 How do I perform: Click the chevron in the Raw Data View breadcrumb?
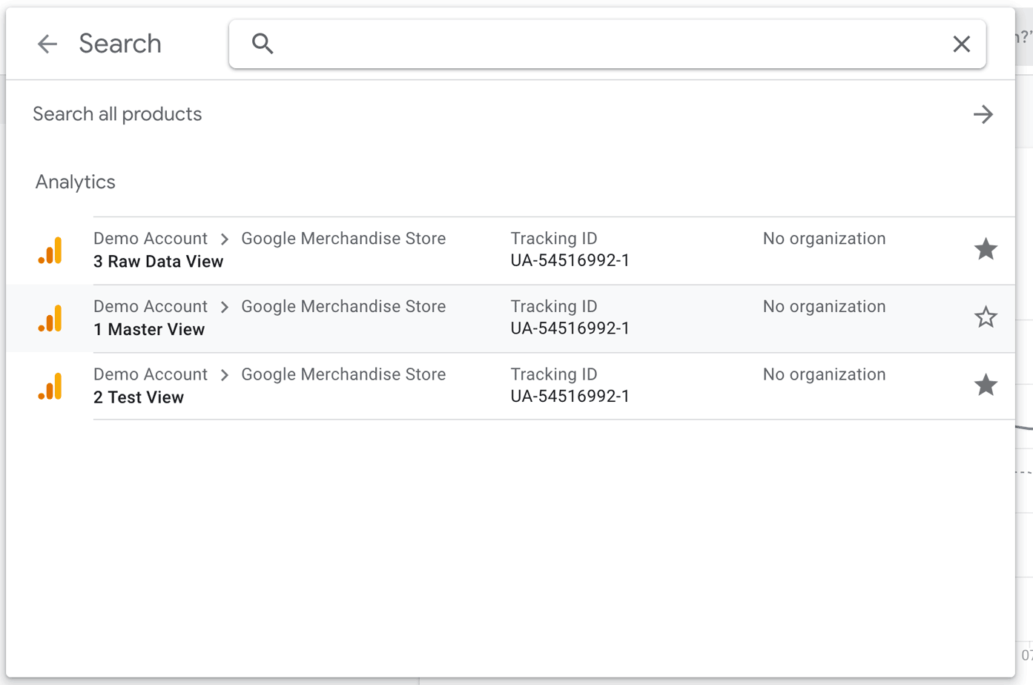click(x=225, y=239)
